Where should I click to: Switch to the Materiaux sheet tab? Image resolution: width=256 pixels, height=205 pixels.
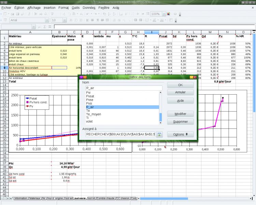(x=35, y=199)
